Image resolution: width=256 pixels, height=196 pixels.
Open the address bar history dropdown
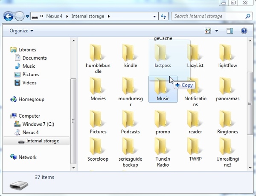point(154,16)
